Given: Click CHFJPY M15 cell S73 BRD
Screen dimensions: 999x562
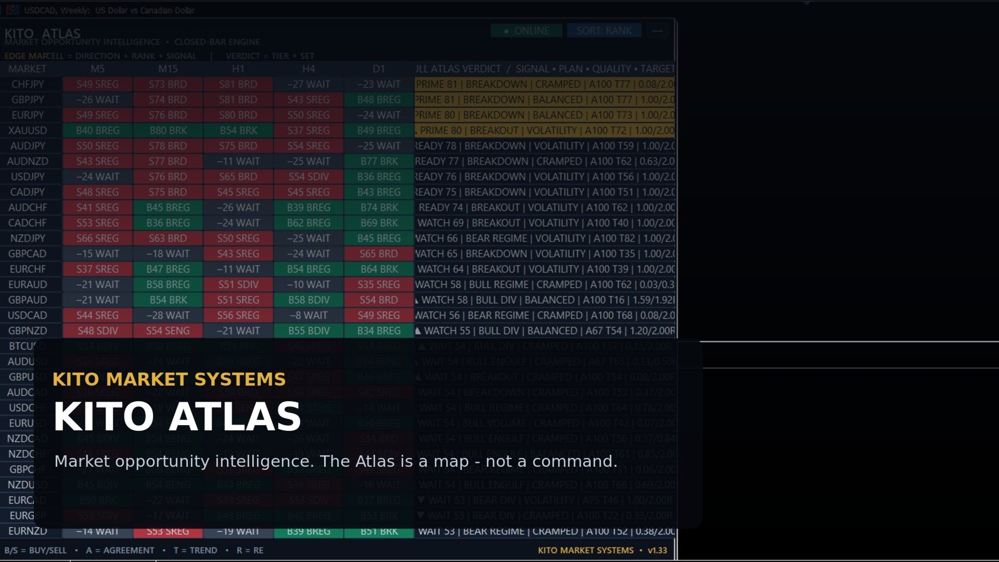Looking at the screenshot, I should (168, 84).
